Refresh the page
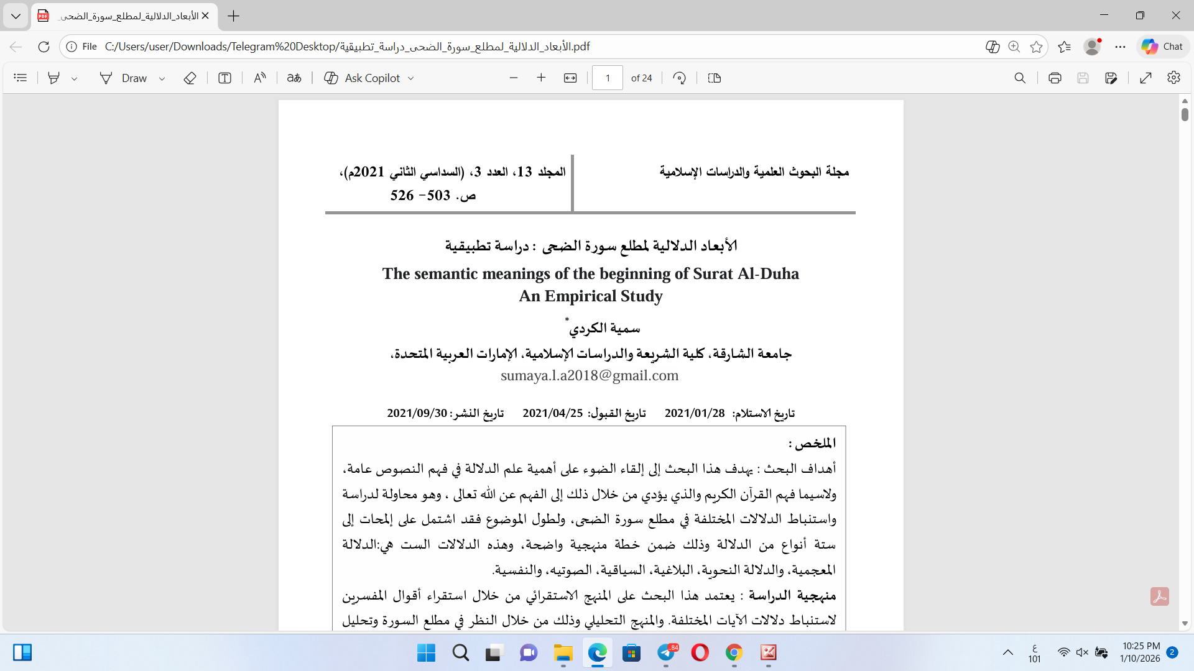1194x671 pixels. [44, 47]
